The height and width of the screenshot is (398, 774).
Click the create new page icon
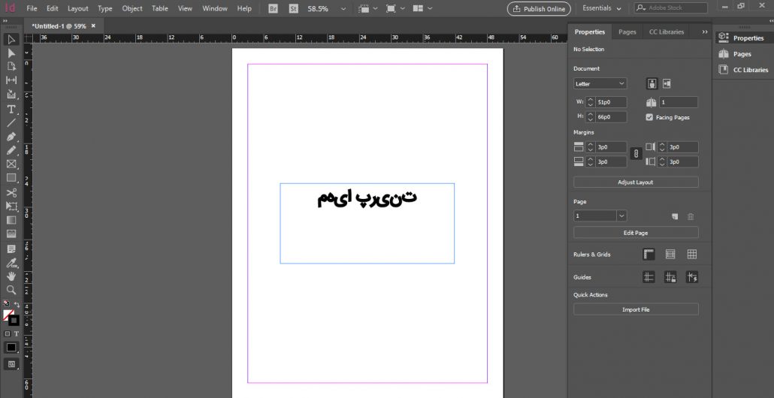675,216
